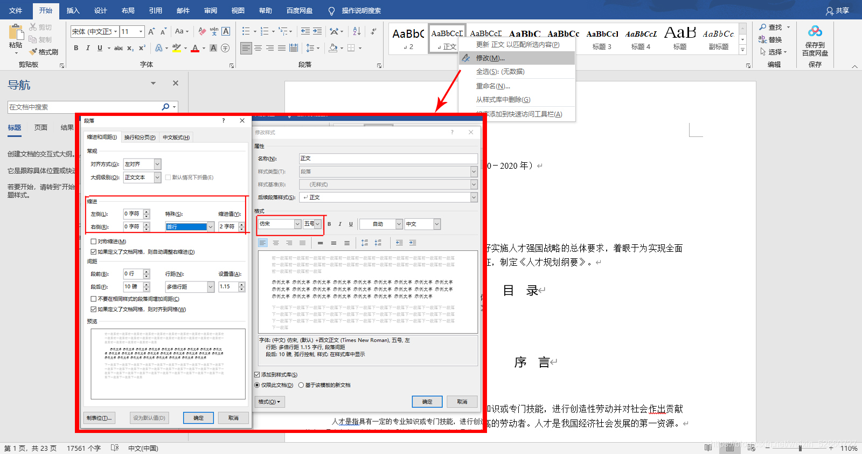Image resolution: width=862 pixels, height=454 pixels.
Task: Increase indent in the ribbon Paragraph group
Action: (x=317, y=31)
